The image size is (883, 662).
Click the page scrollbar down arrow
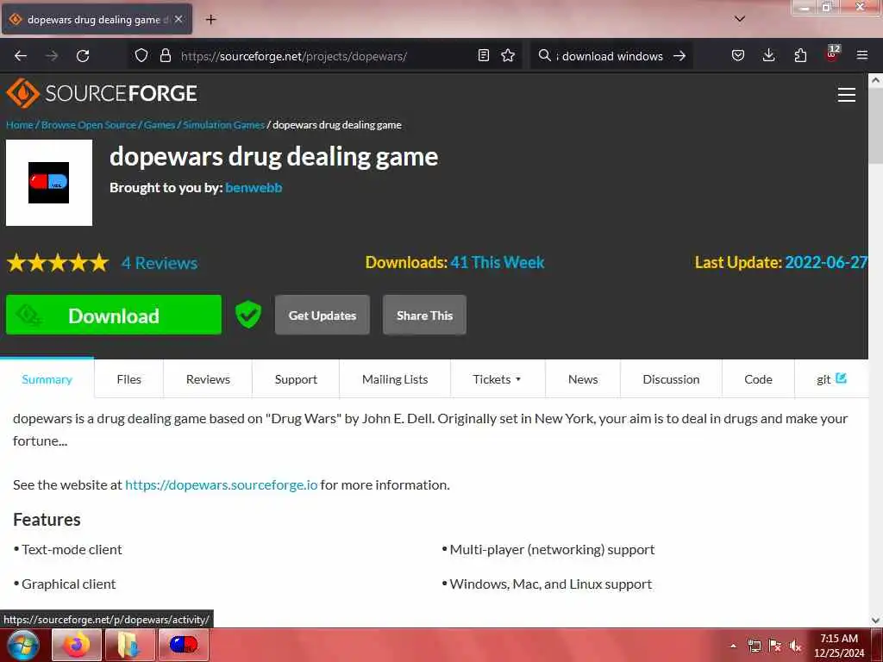[875, 621]
